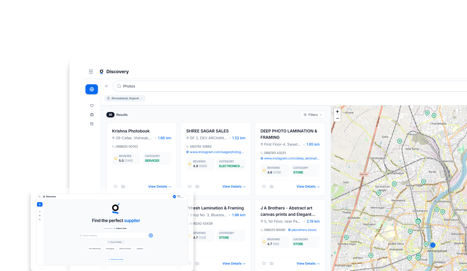Favorite Krishna Photobook with heart icon
Viewport: 467px width, 271px height.
(x=115, y=187)
